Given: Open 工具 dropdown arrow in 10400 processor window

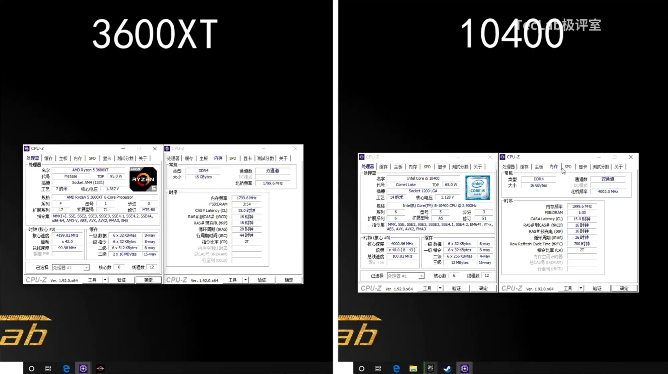Looking at the screenshot, I should coord(440,288).
